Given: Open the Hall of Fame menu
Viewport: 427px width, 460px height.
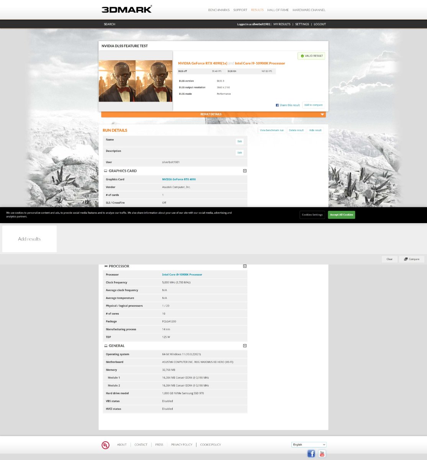Looking at the screenshot, I should (x=278, y=10).
